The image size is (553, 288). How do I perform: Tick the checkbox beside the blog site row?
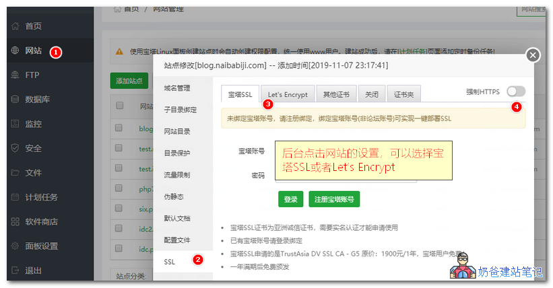pos(120,128)
